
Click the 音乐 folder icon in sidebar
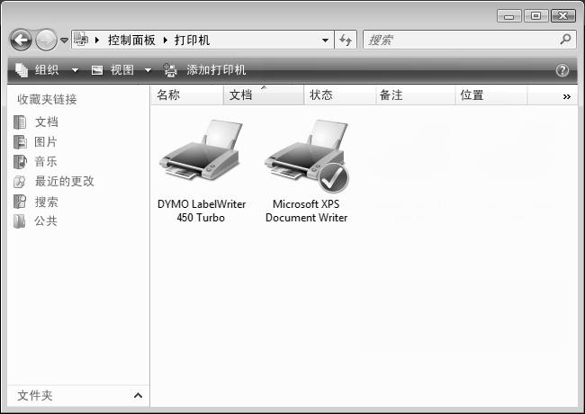[20, 161]
